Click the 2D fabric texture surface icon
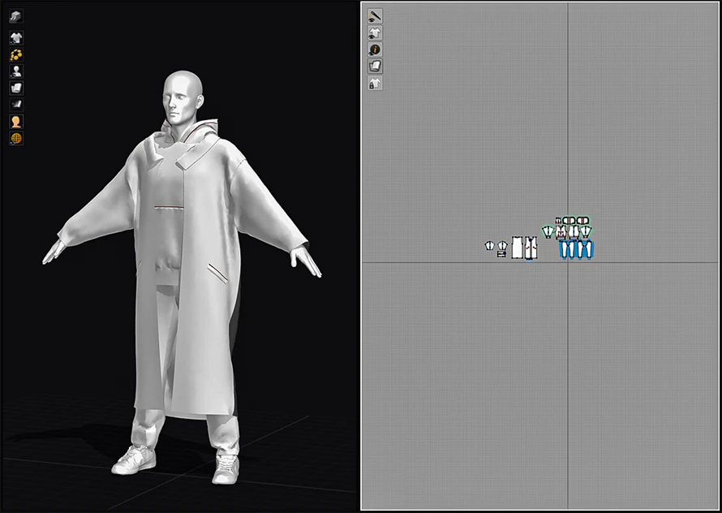This screenshot has height=513, width=722. (375, 67)
